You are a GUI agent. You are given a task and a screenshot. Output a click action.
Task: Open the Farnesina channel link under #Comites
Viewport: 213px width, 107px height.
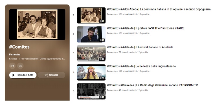[15, 54]
